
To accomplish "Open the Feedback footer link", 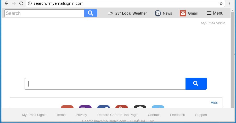I will pyautogui.click(x=177, y=115).
